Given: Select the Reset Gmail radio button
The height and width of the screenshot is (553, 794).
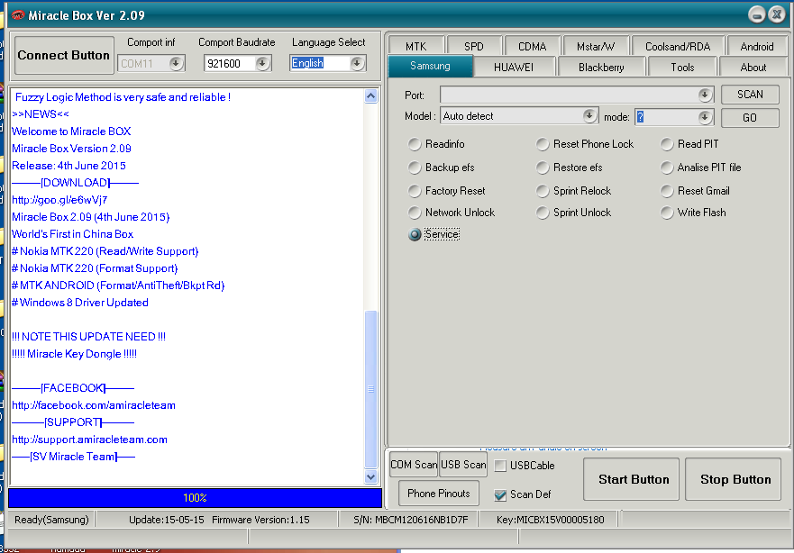Looking at the screenshot, I should [x=667, y=191].
